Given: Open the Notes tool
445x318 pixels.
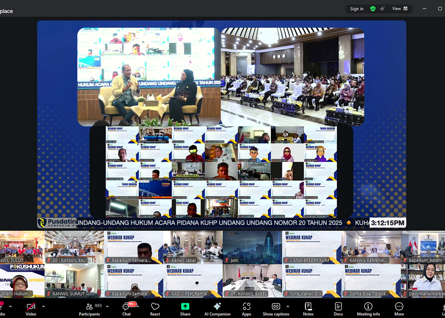Looking at the screenshot, I should (x=308, y=308).
